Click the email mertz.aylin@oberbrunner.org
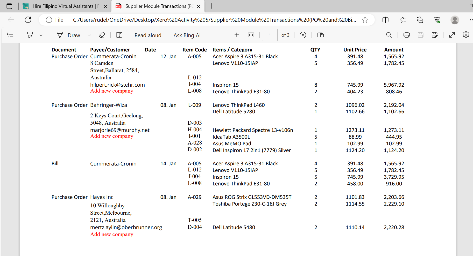This screenshot has width=473, height=256. [126, 227]
